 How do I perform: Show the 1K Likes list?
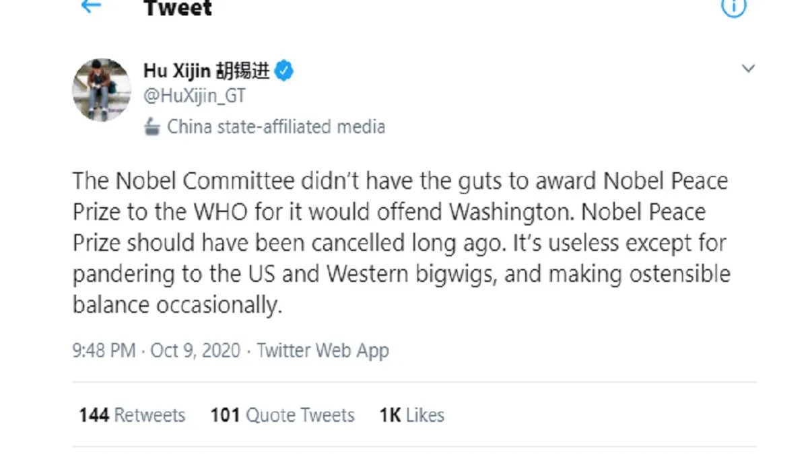tap(411, 415)
